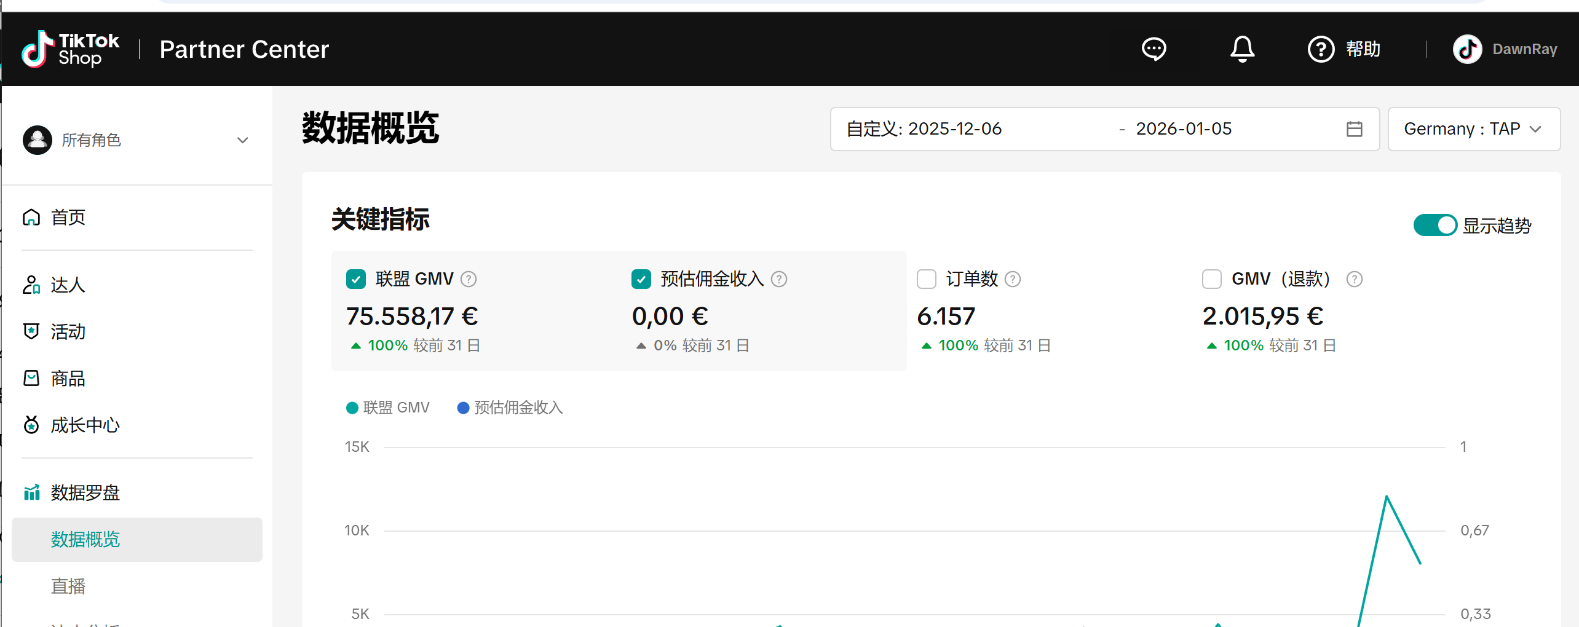Image resolution: width=1579 pixels, height=627 pixels.
Task: Click the 所有角色 avatar icon
Action: coord(38,140)
